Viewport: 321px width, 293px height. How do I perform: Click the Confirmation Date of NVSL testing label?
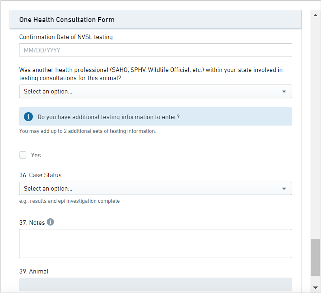tap(66, 37)
